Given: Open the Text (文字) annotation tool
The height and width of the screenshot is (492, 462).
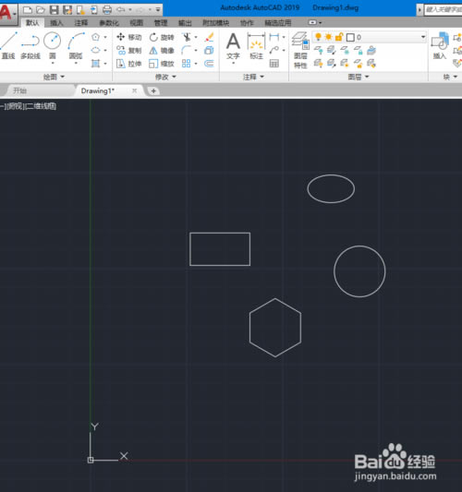Looking at the screenshot, I should (233, 46).
